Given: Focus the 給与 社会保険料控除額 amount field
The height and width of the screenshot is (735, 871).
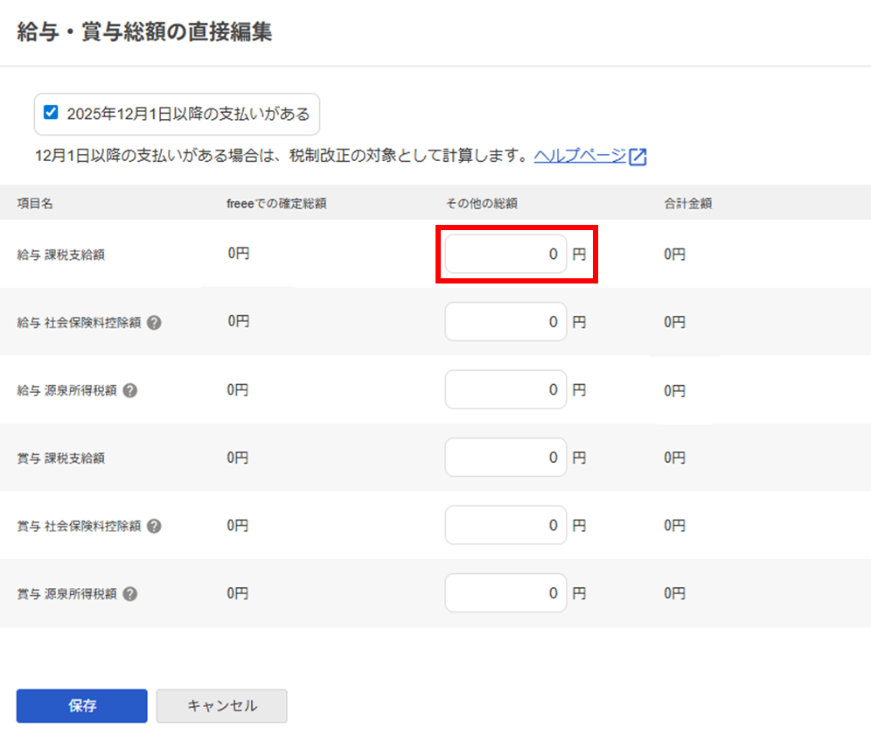Looking at the screenshot, I should point(505,322).
